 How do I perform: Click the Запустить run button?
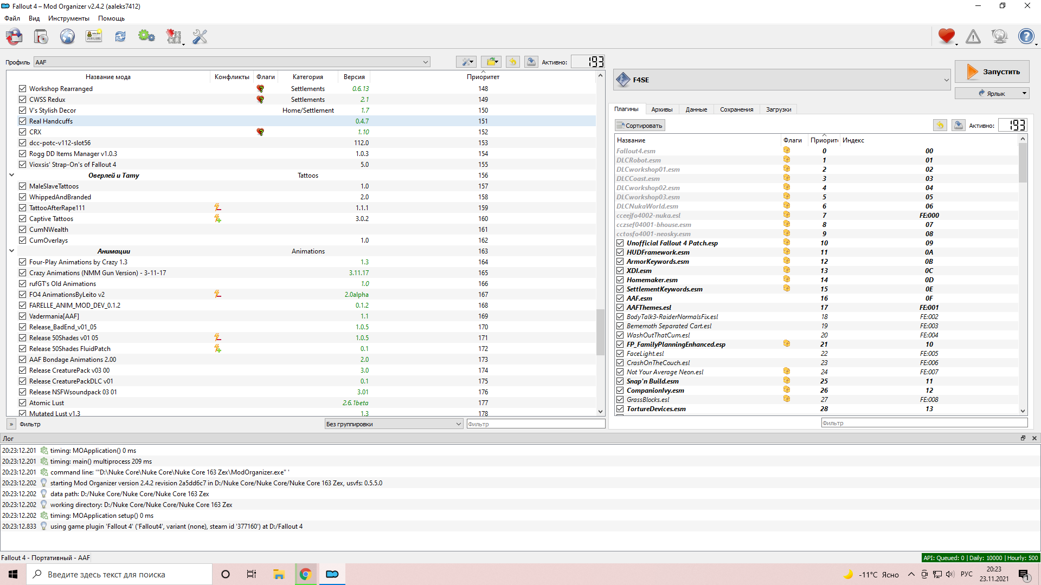click(x=992, y=71)
